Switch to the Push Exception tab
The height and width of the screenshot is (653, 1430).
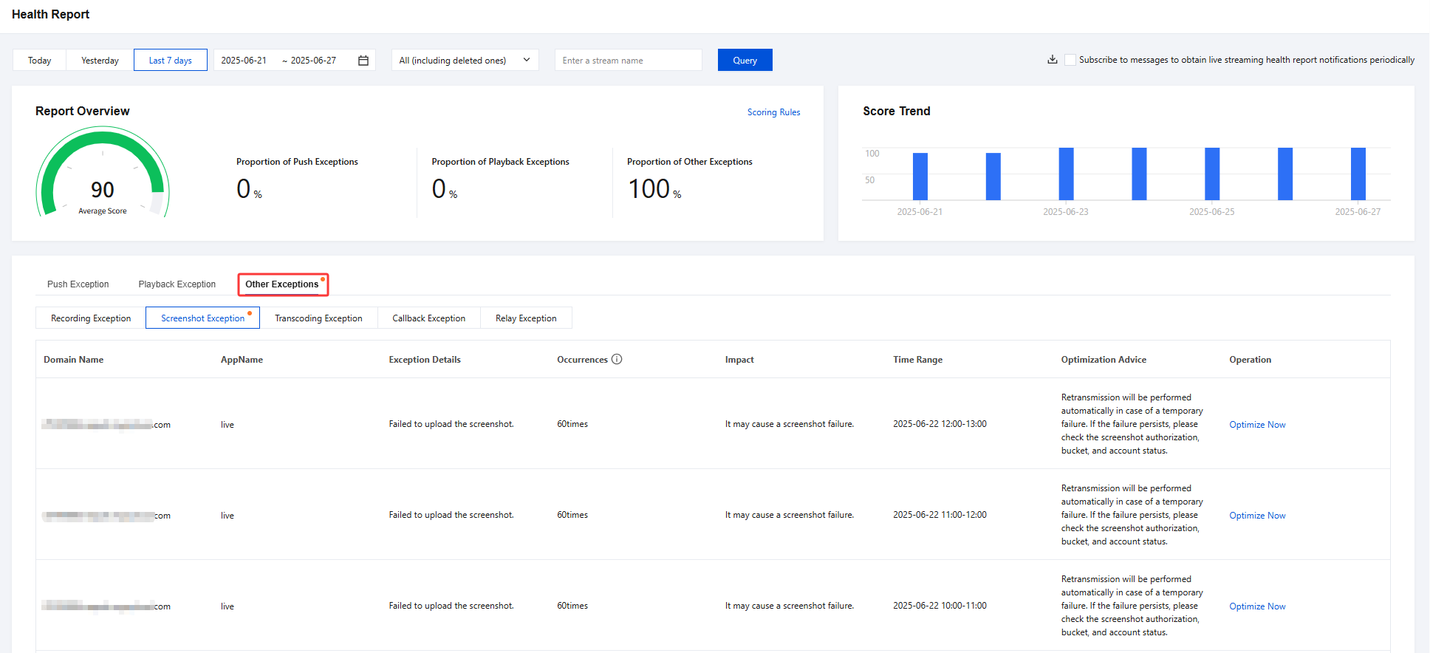tap(78, 284)
